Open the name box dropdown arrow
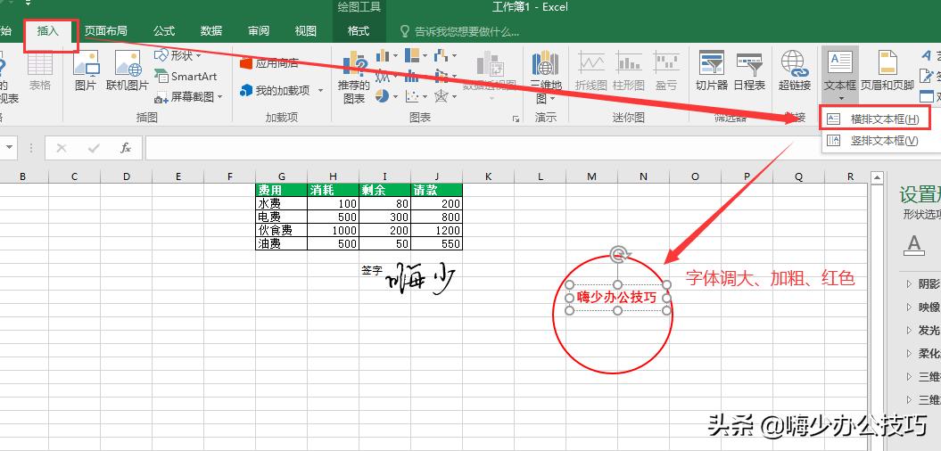 pyautogui.click(x=7, y=148)
